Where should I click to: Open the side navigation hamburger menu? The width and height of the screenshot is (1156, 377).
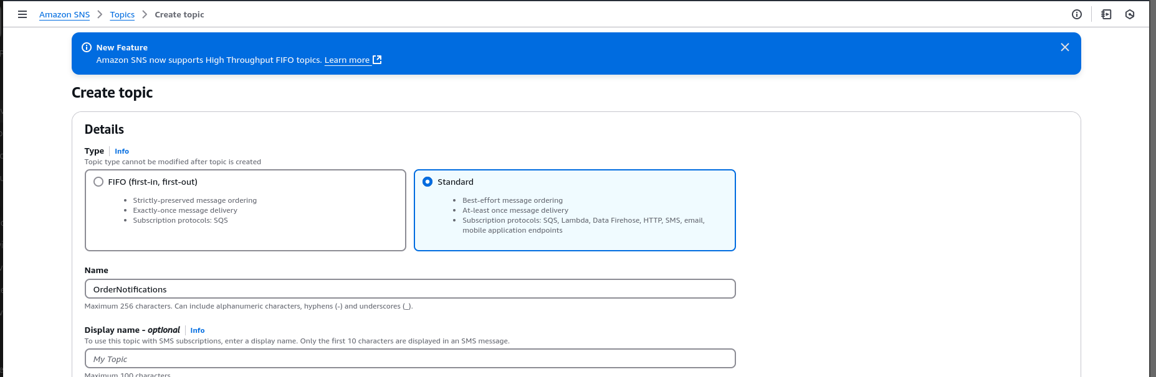tap(22, 14)
